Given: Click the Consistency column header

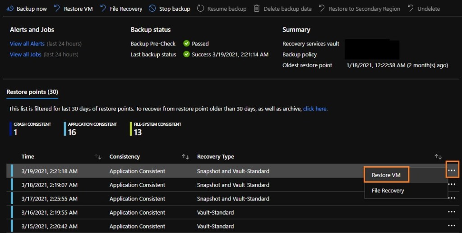Looking at the screenshot, I should coord(125,156).
